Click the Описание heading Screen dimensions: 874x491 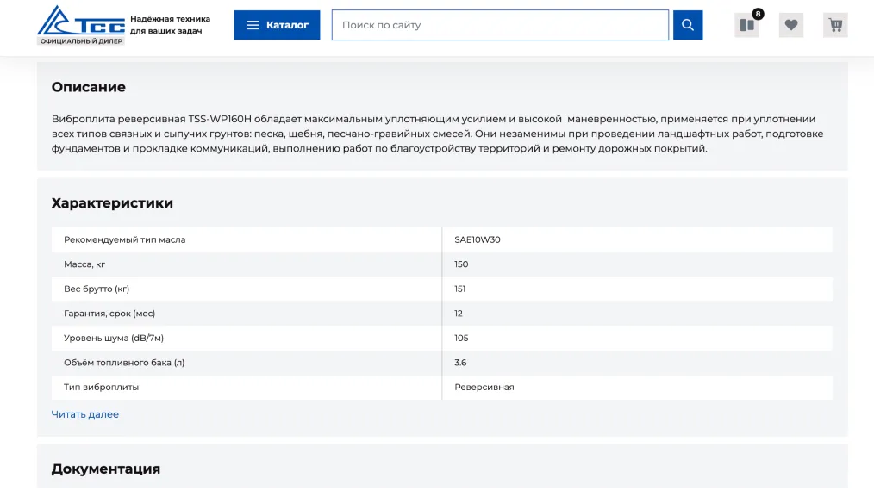click(x=89, y=87)
